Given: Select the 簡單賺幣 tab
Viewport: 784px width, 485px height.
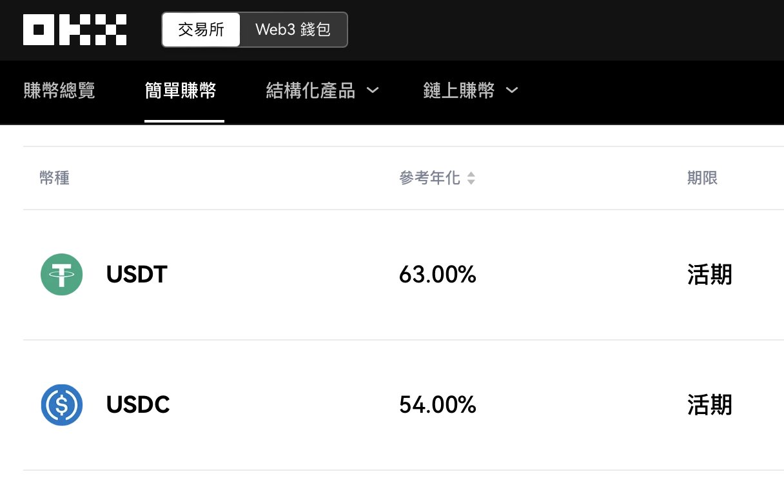Looking at the screenshot, I should coord(181,91).
